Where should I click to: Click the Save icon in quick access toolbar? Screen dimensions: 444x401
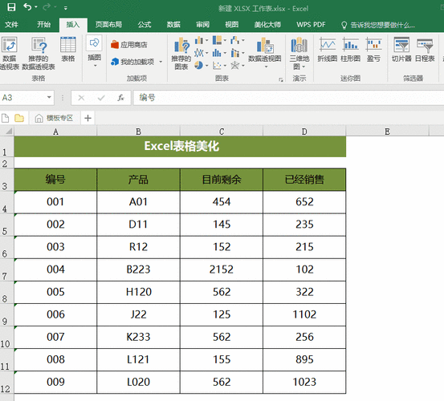click(x=11, y=7)
